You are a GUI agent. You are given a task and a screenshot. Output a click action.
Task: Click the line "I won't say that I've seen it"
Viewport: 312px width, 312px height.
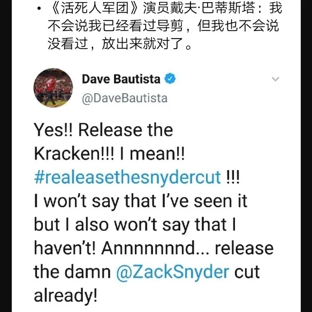[x=140, y=201]
